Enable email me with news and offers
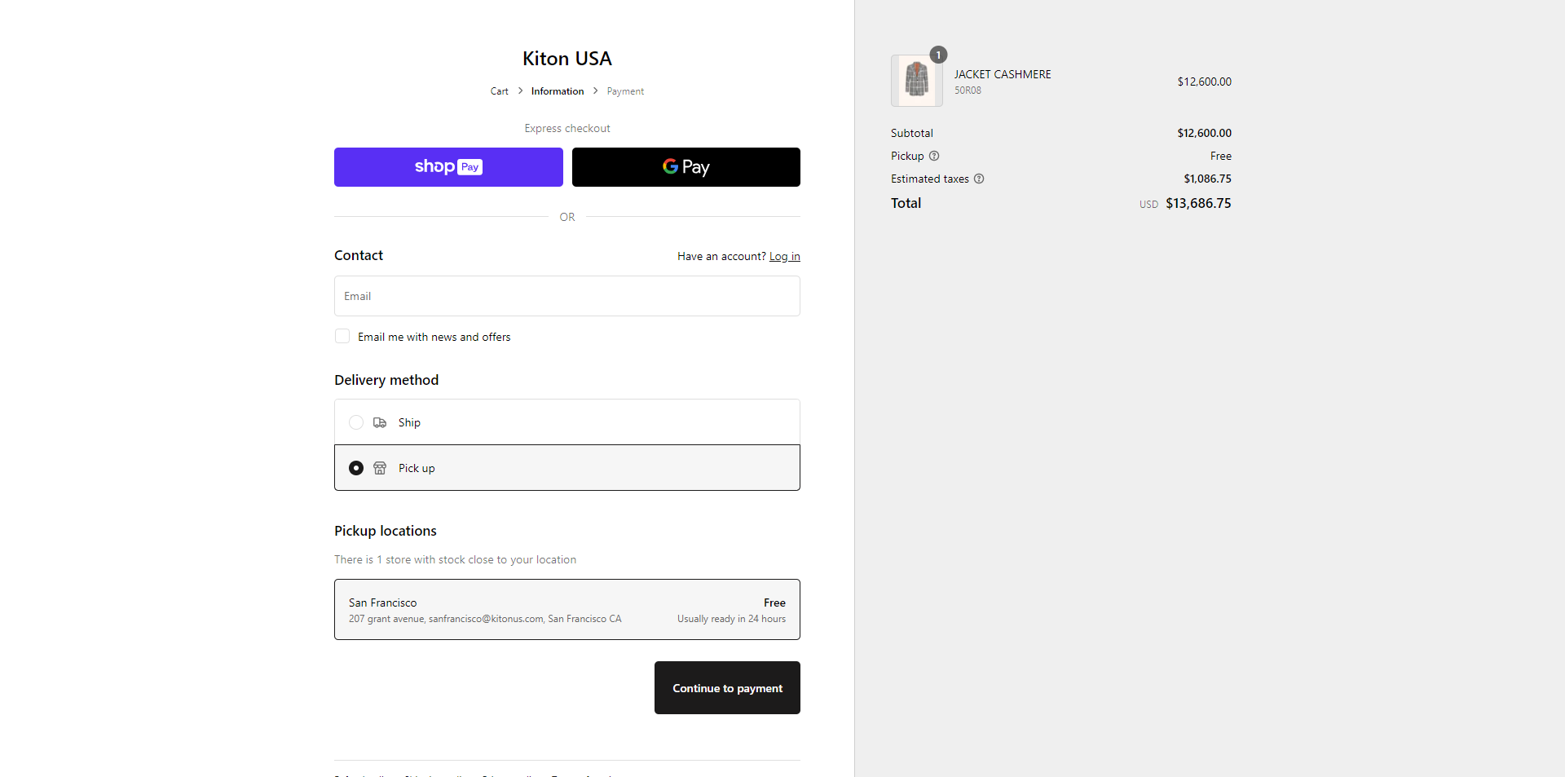This screenshot has height=777, width=1565. click(342, 337)
